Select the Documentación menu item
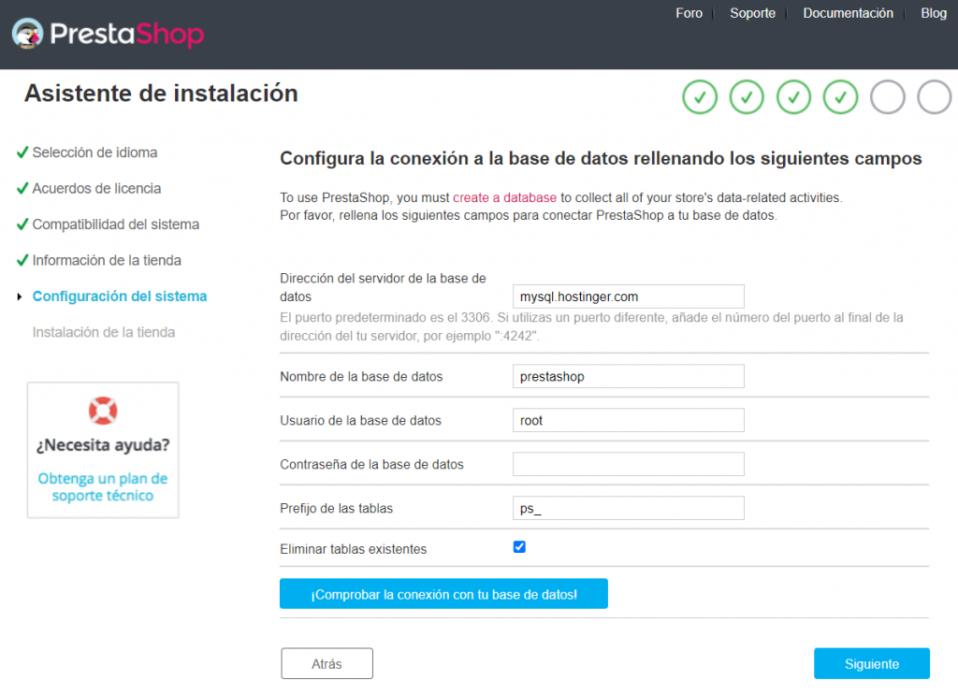The image size is (958, 695). (848, 13)
